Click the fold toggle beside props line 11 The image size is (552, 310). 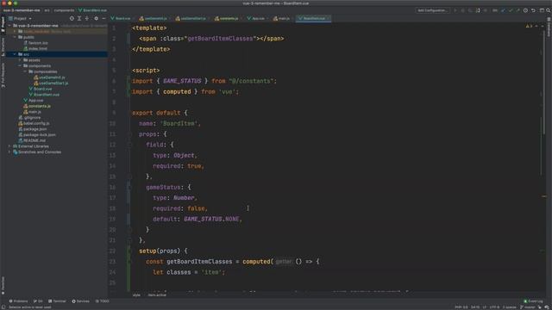[x=129, y=134]
